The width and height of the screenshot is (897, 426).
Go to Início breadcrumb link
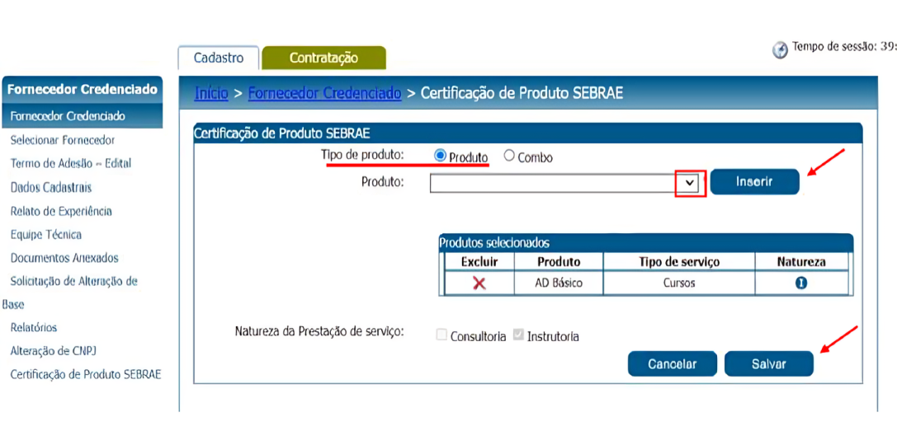click(x=210, y=93)
